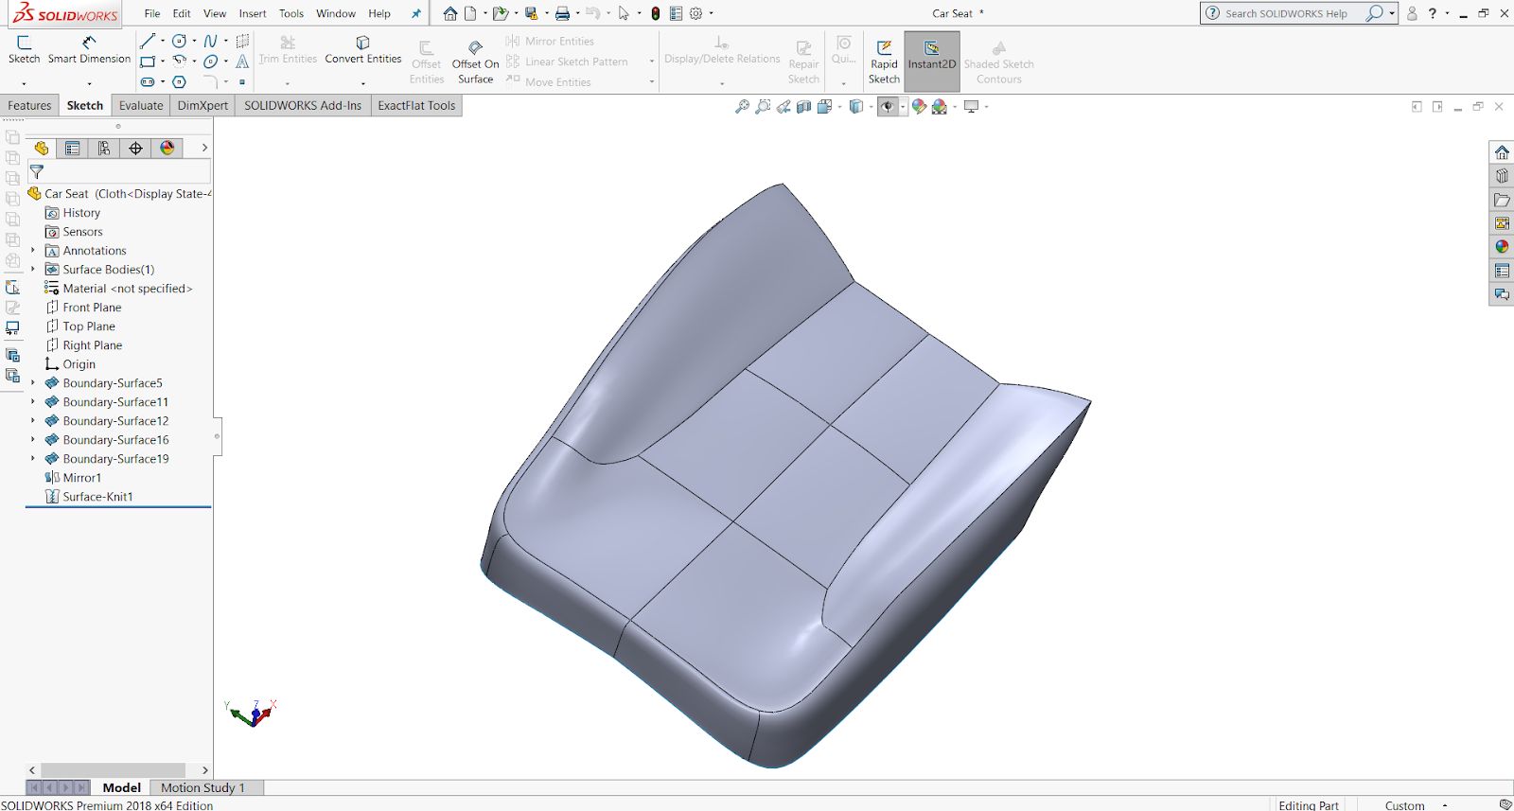1514x811 pixels.
Task: Select the Spline sketch tool
Action: click(210, 41)
